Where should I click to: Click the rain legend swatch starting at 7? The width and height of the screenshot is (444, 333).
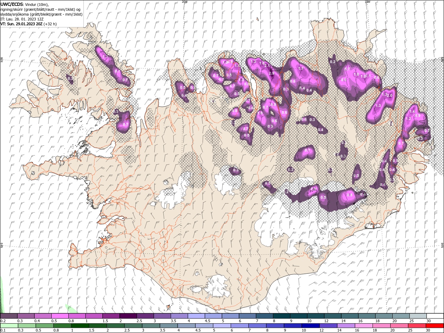257,326
